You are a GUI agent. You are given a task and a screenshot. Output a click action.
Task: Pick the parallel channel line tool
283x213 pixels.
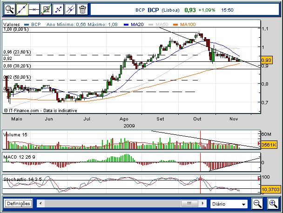pos(70,8)
